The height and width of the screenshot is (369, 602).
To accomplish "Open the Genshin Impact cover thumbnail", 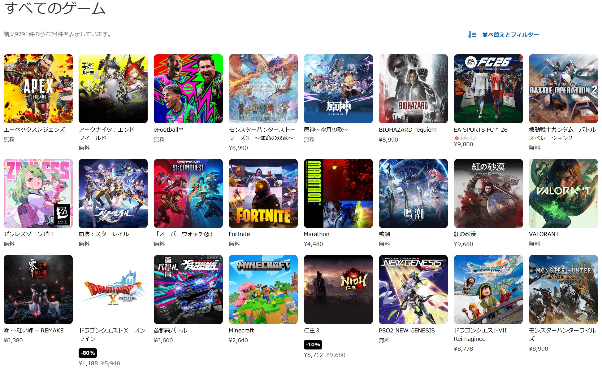I will (x=338, y=89).
